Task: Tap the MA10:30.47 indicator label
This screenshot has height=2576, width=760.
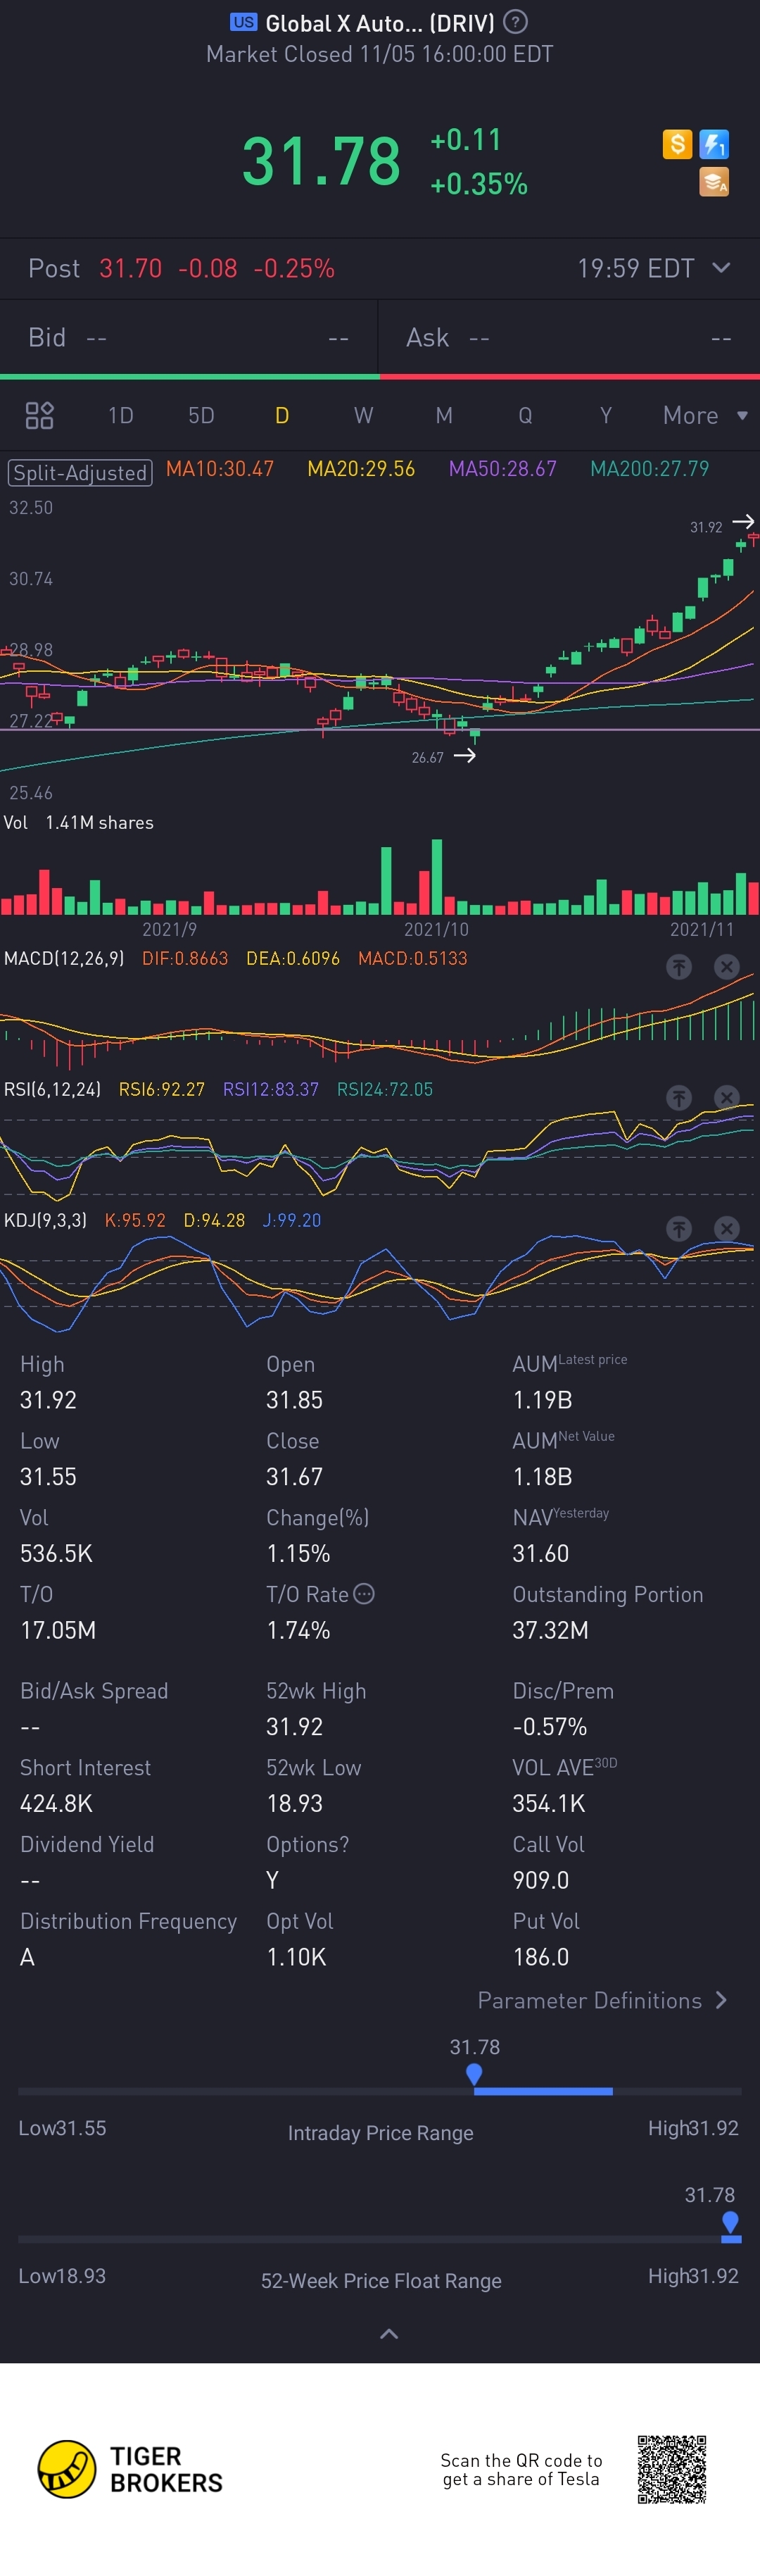Action: click(220, 469)
